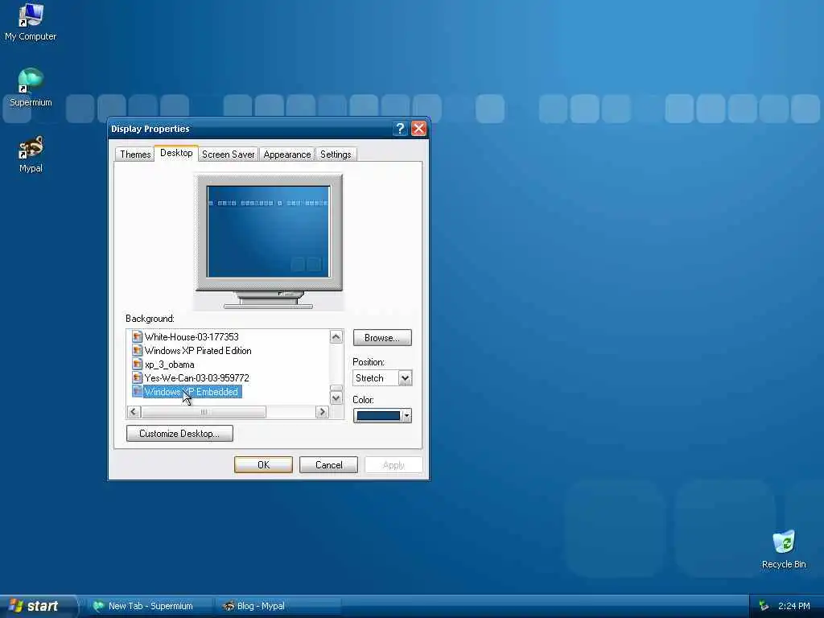This screenshot has width=824, height=618.
Task: Switch to New Tab - Supermium taskbar window
Action: (x=150, y=606)
